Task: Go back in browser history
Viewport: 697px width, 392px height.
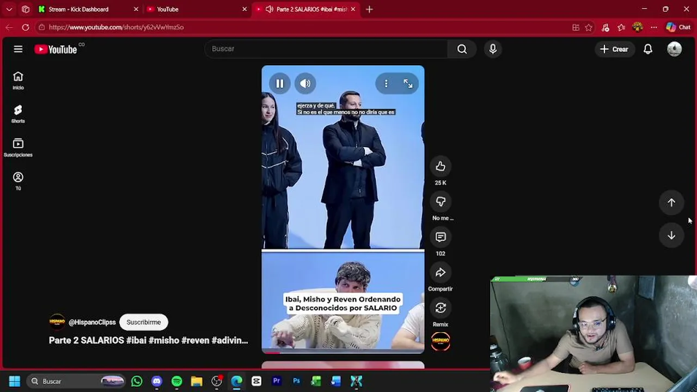Action: pyautogui.click(x=9, y=27)
